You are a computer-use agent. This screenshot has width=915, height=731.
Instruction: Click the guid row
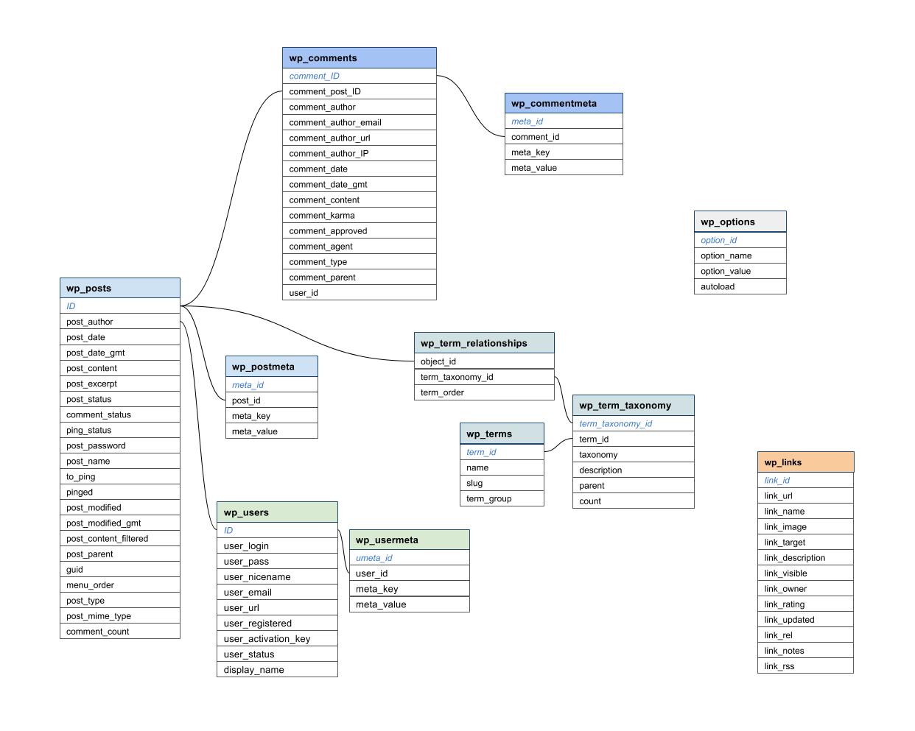[x=120, y=569]
